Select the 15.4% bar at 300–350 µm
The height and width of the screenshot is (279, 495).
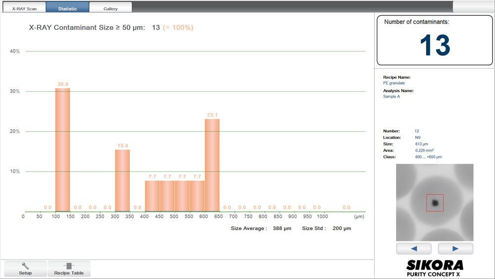click(122, 180)
